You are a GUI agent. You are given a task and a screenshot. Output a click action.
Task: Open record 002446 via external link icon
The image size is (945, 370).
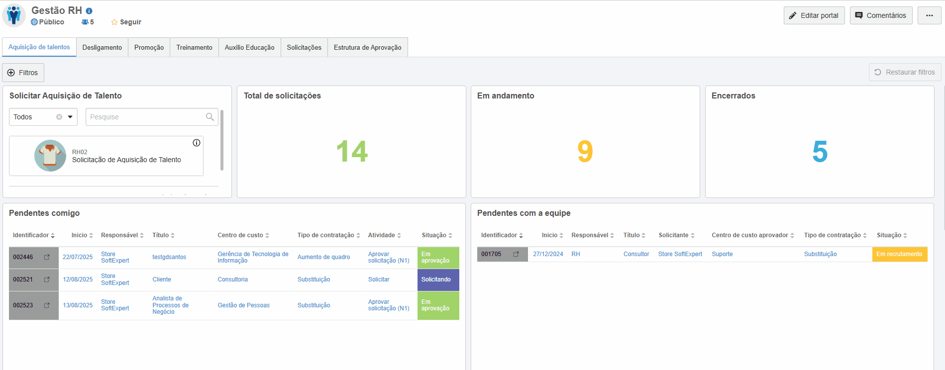(47, 257)
